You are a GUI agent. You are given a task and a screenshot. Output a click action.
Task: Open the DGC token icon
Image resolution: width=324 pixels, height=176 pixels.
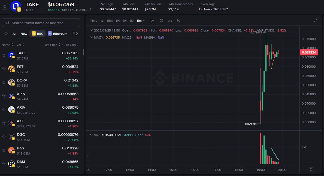tap(11, 137)
